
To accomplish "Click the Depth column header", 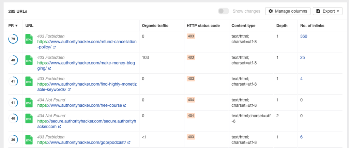I will coord(282,26).
